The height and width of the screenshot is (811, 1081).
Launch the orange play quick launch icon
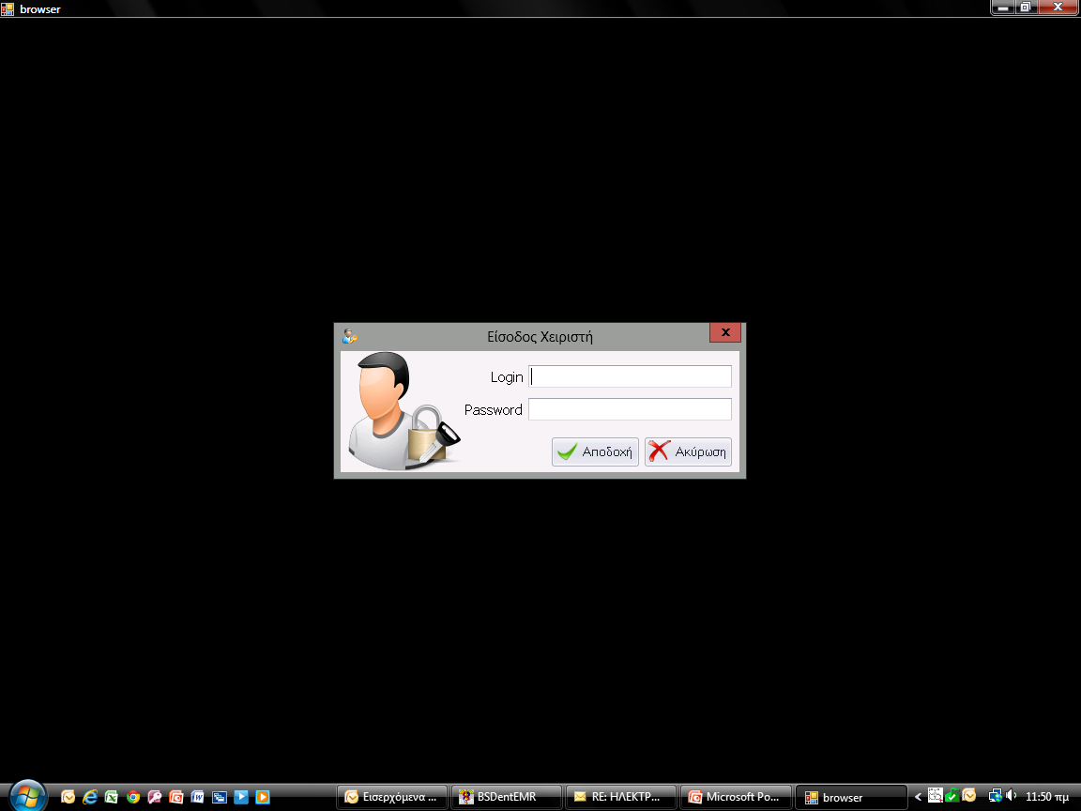[x=263, y=797]
